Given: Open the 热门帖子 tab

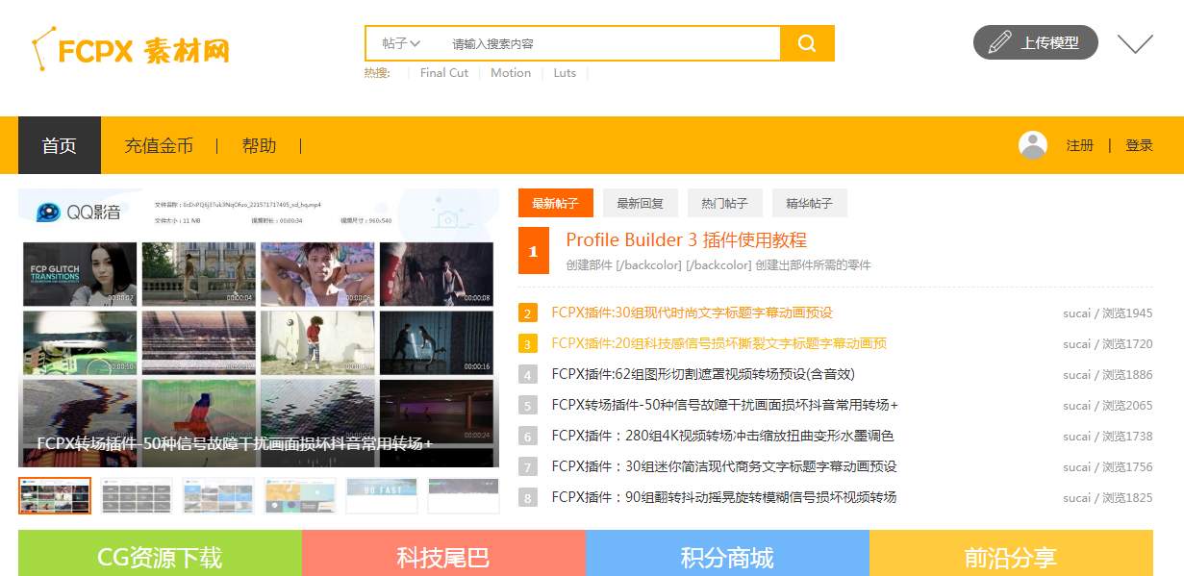Looking at the screenshot, I should click(x=724, y=202).
